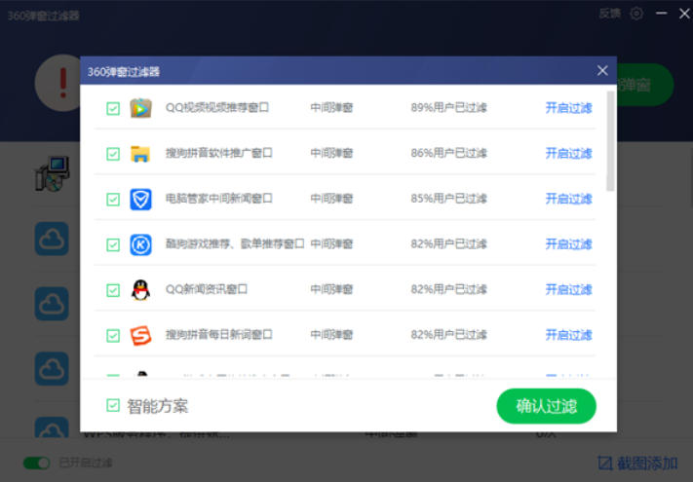693x482 pixels.
Task: Toggle the 智能方案 checkbox
Action: pos(113,405)
